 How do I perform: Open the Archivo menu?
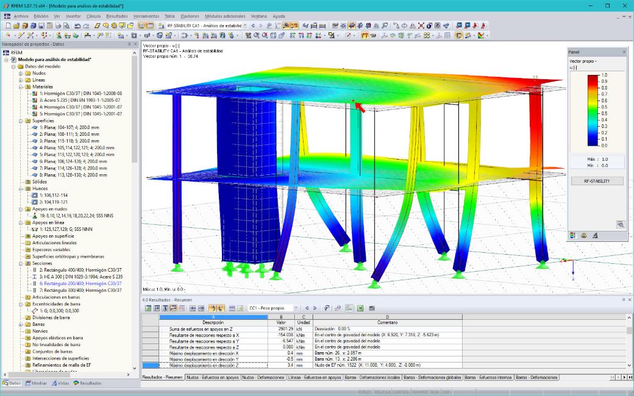pyautogui.click(x=21, y=16)
